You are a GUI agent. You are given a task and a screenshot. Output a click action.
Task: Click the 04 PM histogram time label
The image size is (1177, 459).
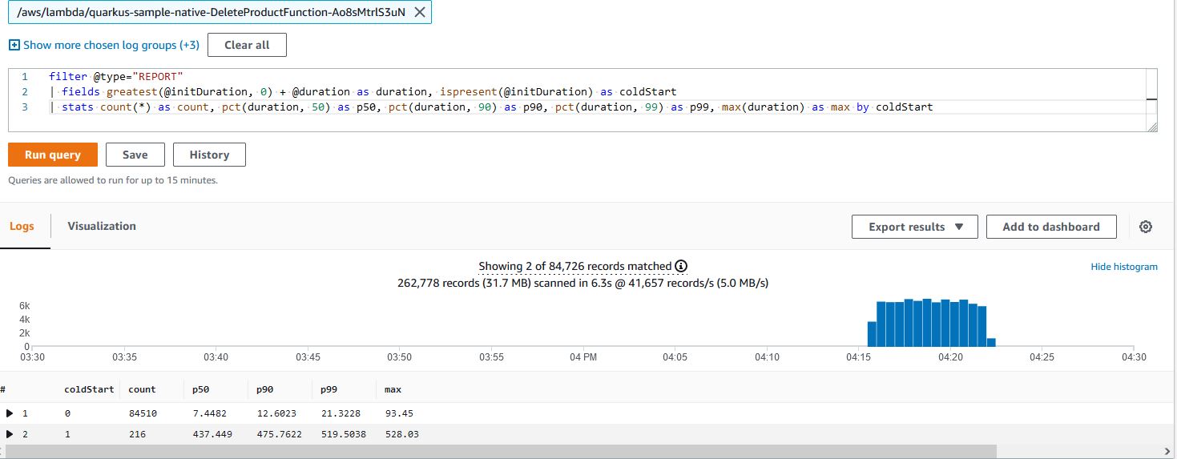pos(583,357)
